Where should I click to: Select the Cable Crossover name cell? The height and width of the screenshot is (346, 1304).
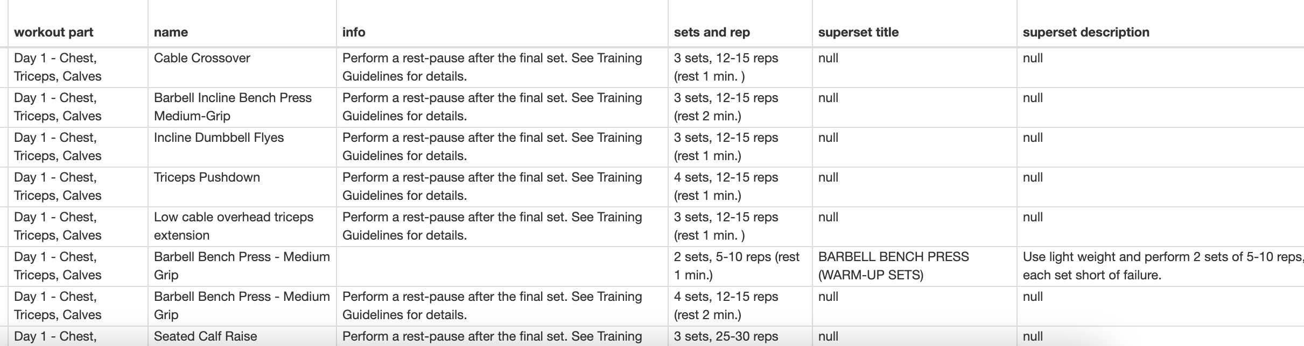(x=202, y=58)
